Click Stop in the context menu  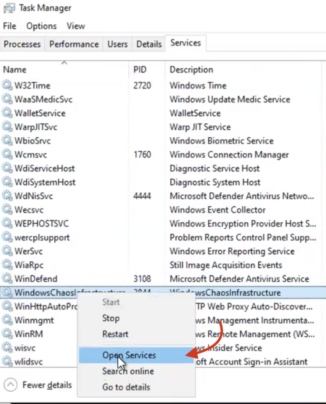pos(111,318)
